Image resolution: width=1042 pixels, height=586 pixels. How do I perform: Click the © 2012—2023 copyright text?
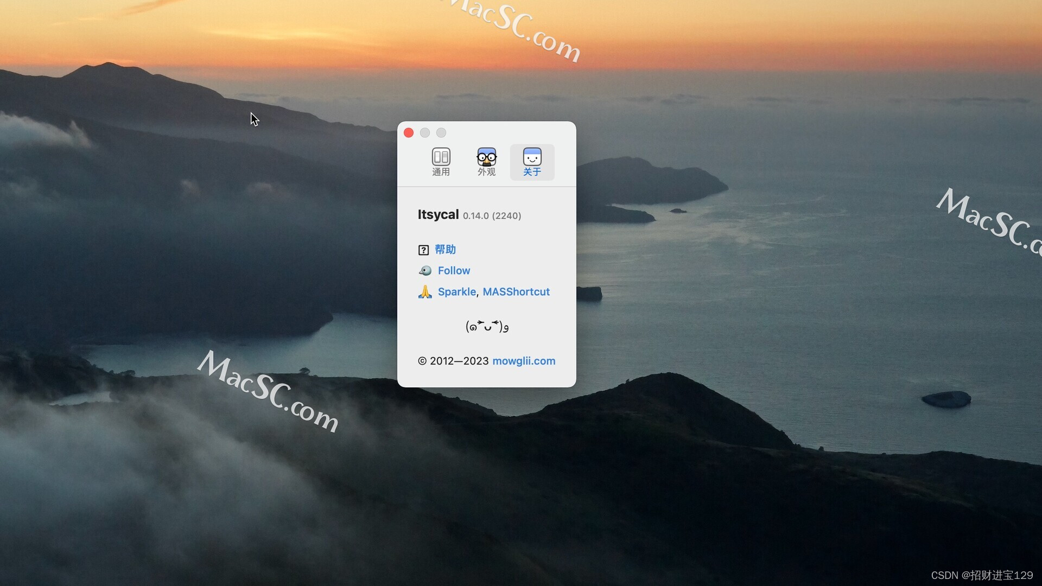(453, 361)
